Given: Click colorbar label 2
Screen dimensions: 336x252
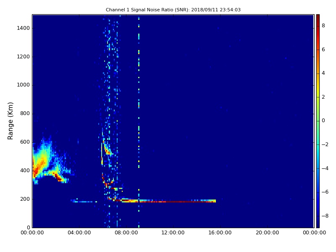Looking at the screenshot, I should tap(323, 97).
